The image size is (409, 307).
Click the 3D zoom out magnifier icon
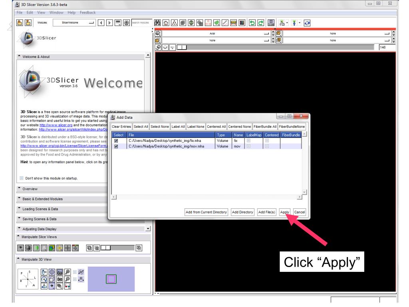click(68, 279)
